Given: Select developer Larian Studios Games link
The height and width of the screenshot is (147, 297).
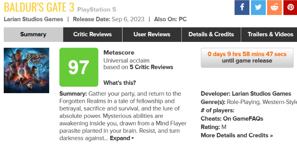Looking at the screenshot, I should [x=261, y=94].
